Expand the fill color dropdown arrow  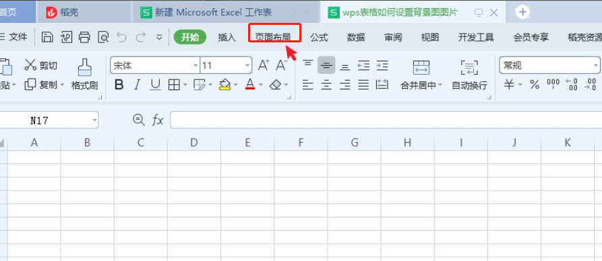(x=236, y=85)
